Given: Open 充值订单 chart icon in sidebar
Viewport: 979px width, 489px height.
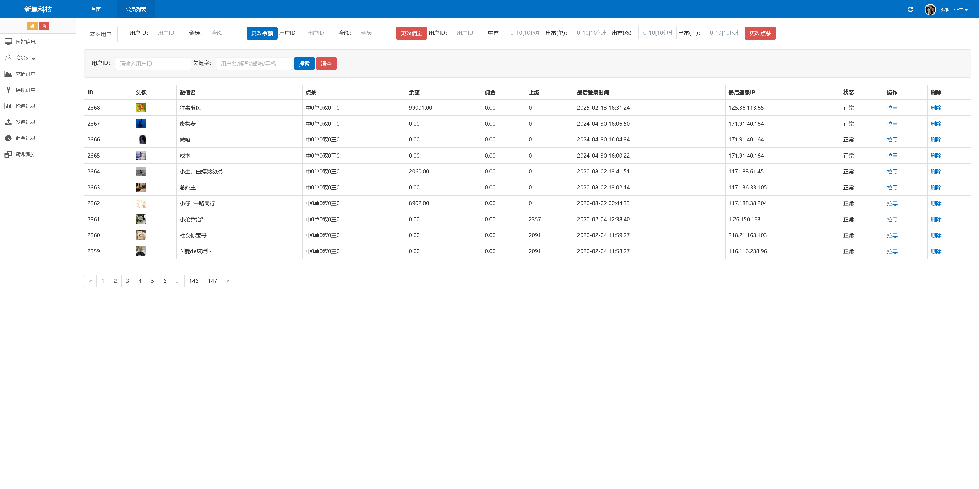Looking at the screenshot, I should point(8,74).
